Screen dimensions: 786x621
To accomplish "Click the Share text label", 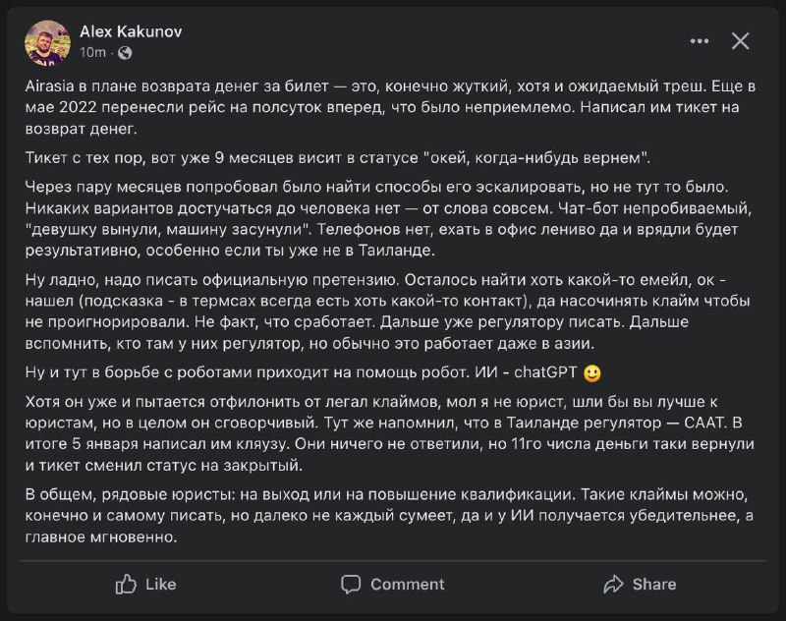I will (654, 585).
